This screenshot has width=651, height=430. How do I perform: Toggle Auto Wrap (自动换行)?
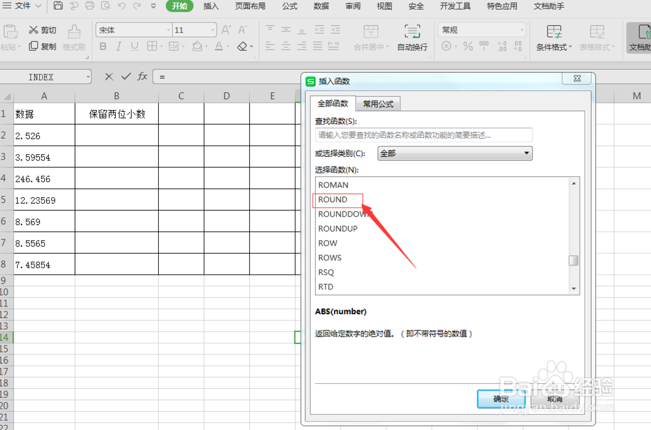pos(412,38)
